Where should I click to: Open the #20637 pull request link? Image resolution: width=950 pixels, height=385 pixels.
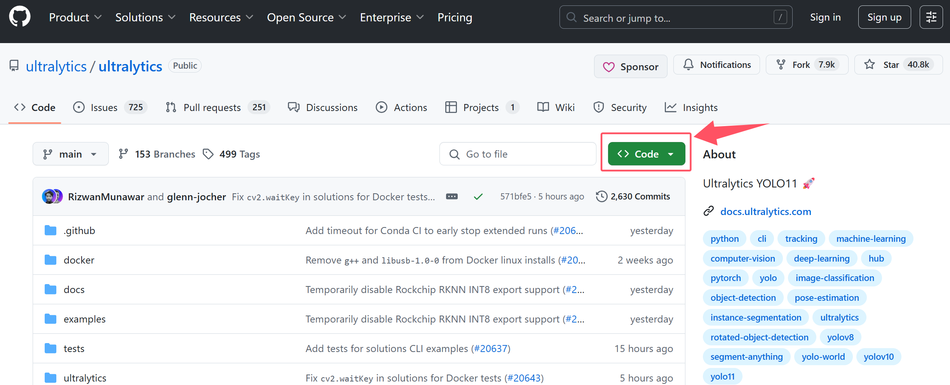(x=491, y=349)
